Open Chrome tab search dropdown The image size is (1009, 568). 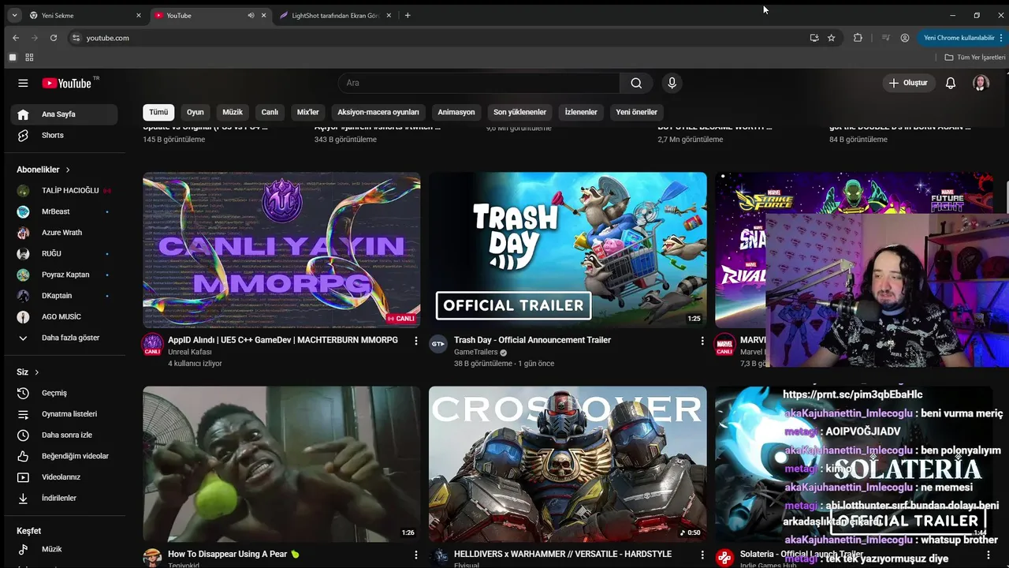pyautogui.click(x=14, y=16)
